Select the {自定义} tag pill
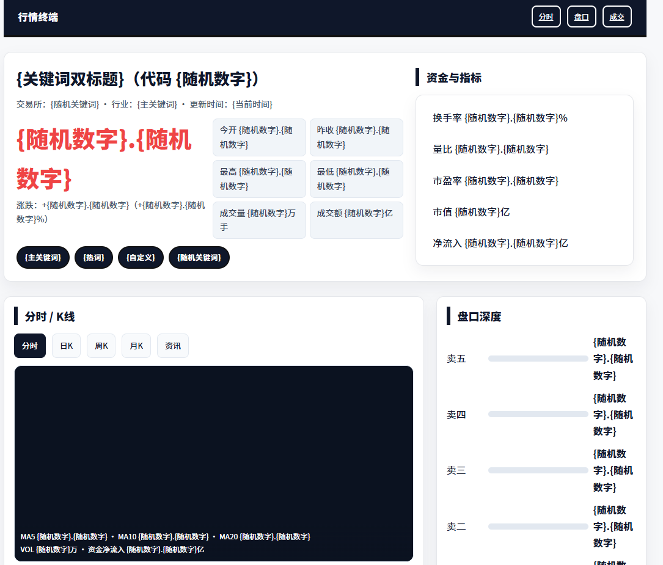Screen dimensions: 663x565 click(141, 258)
